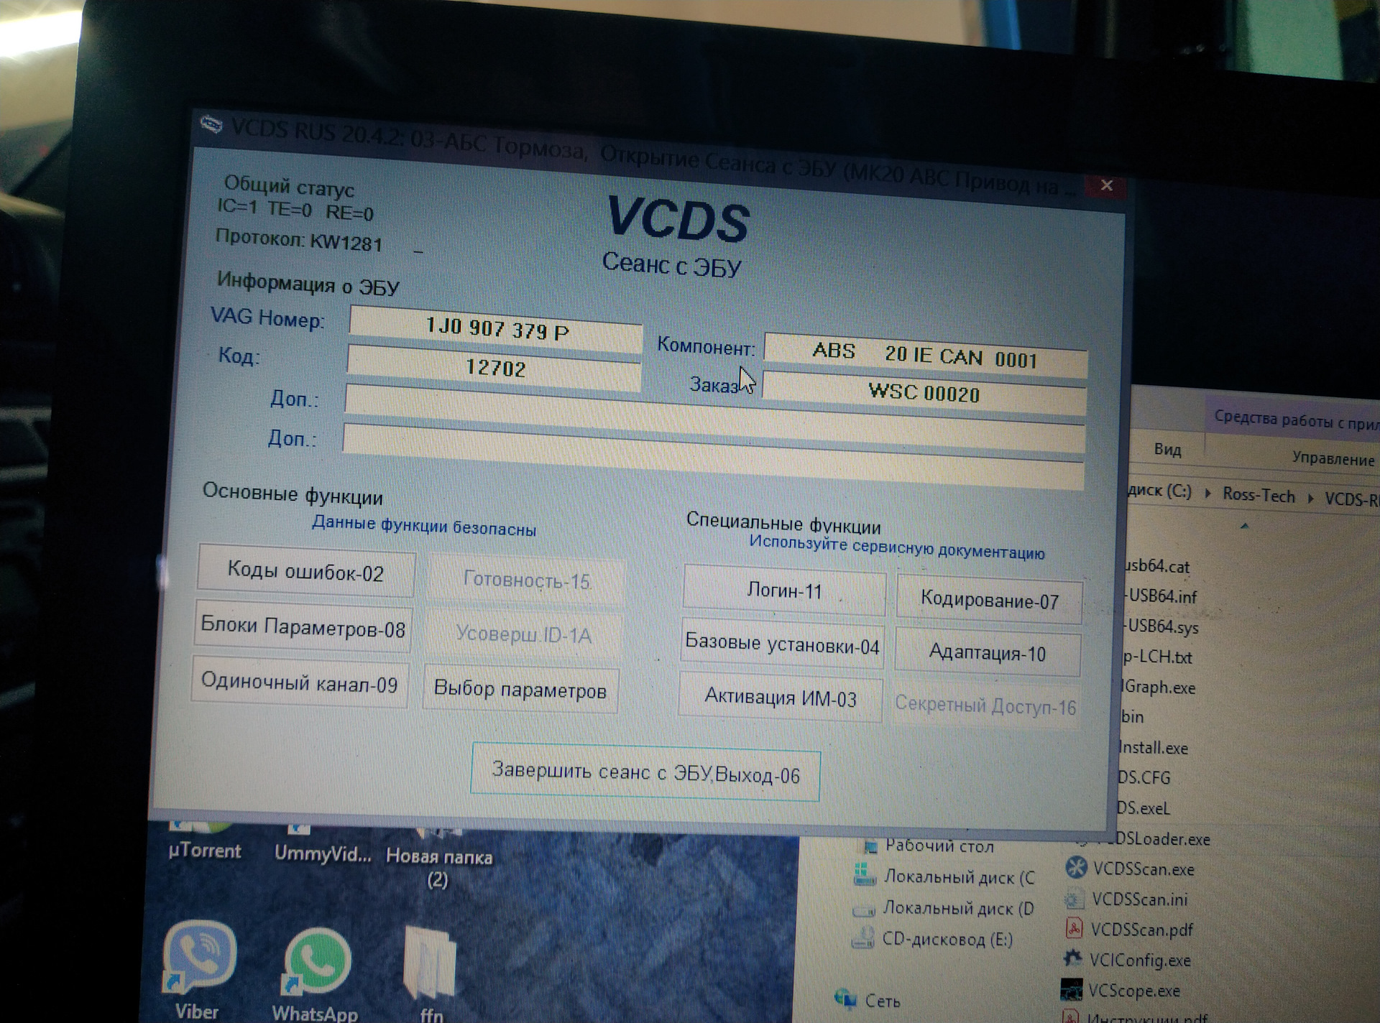Switch to the Вид tab in Explorer

(x=1167, y=450)
